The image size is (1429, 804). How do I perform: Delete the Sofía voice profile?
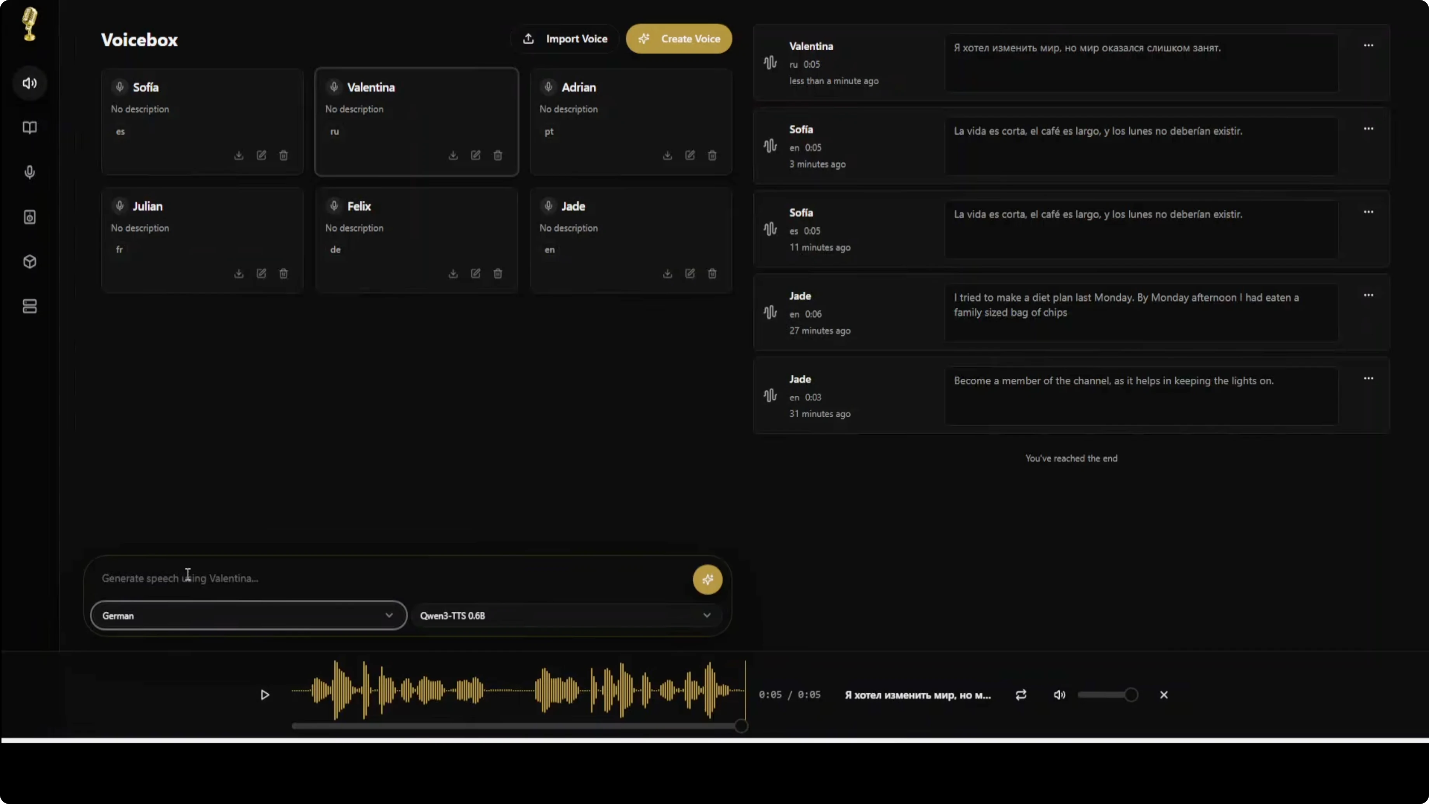283,155
